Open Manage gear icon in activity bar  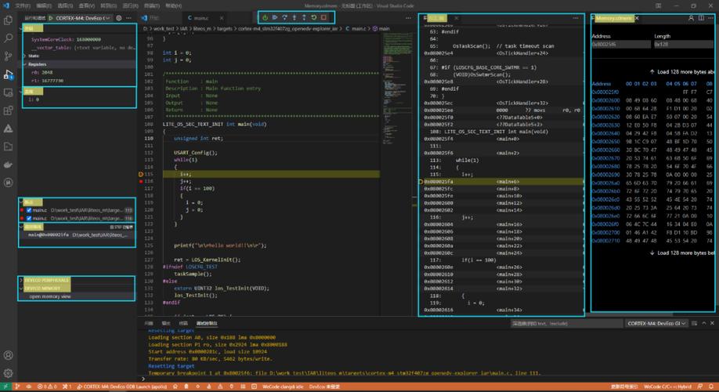click(9, 373)
